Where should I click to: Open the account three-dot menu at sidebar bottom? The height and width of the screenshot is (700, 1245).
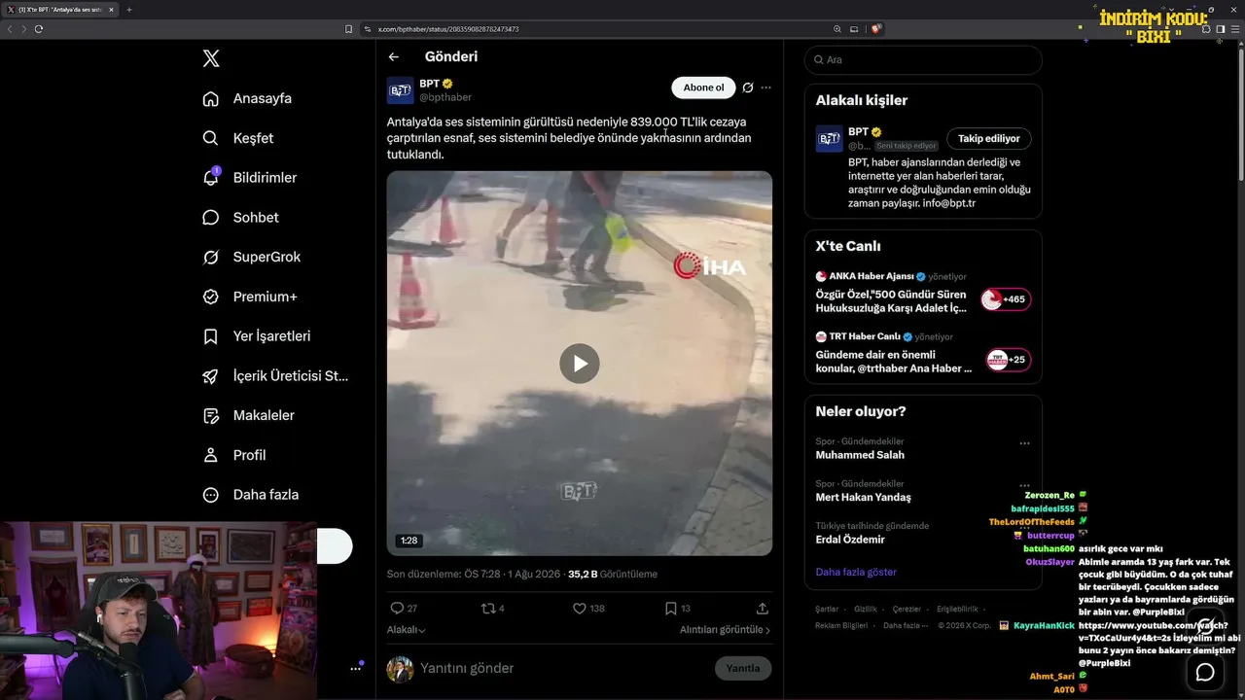click(356, 669)
